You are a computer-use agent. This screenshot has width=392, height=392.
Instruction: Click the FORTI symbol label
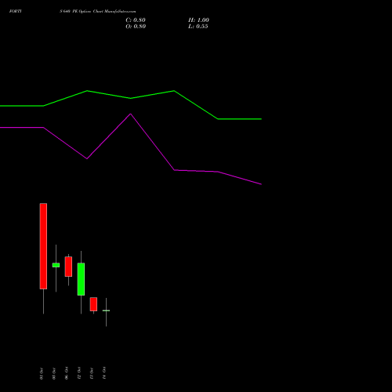[x=16, y=11]
